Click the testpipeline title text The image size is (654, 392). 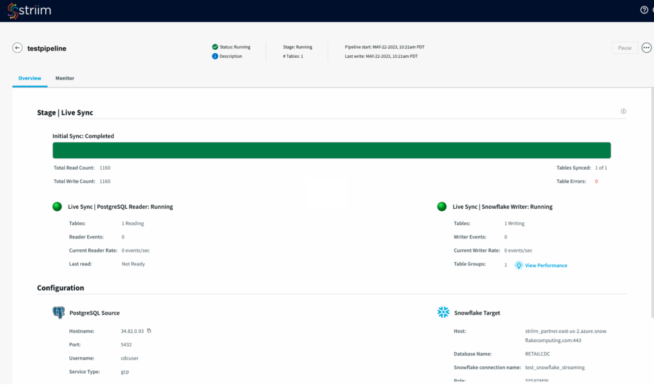point(47,48)
